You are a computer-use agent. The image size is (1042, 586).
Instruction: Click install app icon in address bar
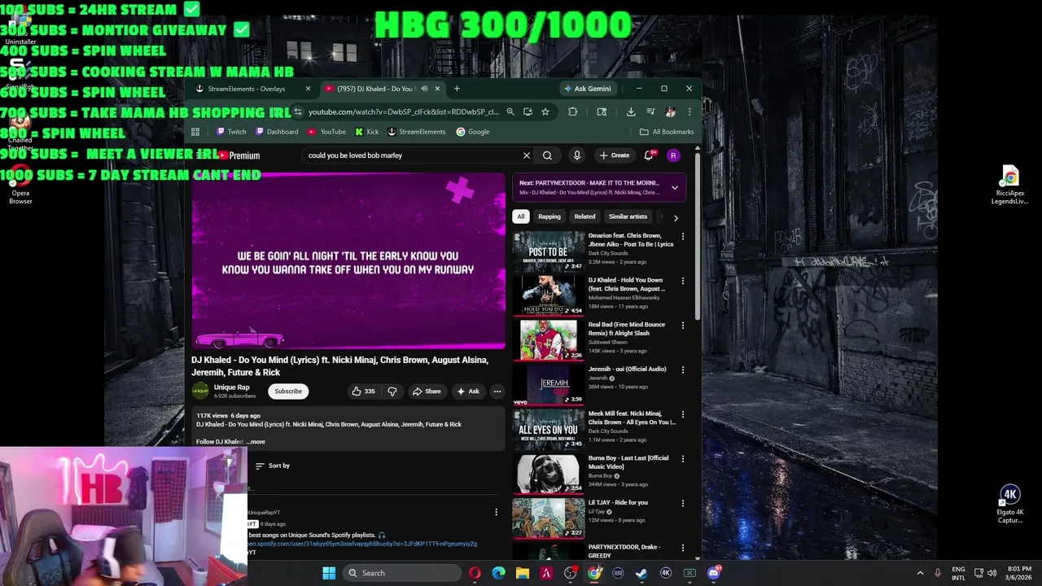[x=528, y=112]
